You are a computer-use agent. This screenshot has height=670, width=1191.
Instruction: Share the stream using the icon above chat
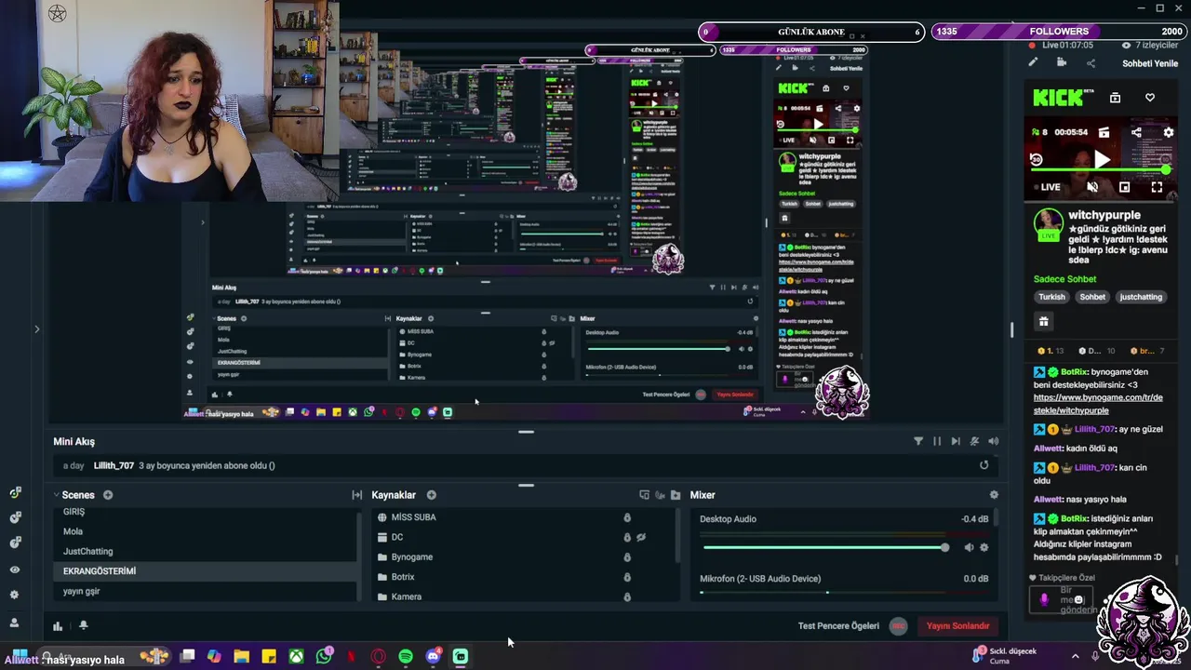pos(1091,62)
